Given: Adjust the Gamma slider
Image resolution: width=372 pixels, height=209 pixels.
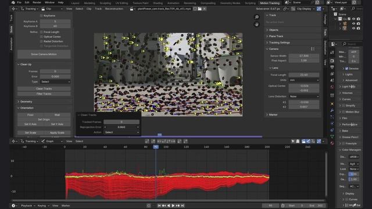Looking at the screenshot, I should point(354,179).
